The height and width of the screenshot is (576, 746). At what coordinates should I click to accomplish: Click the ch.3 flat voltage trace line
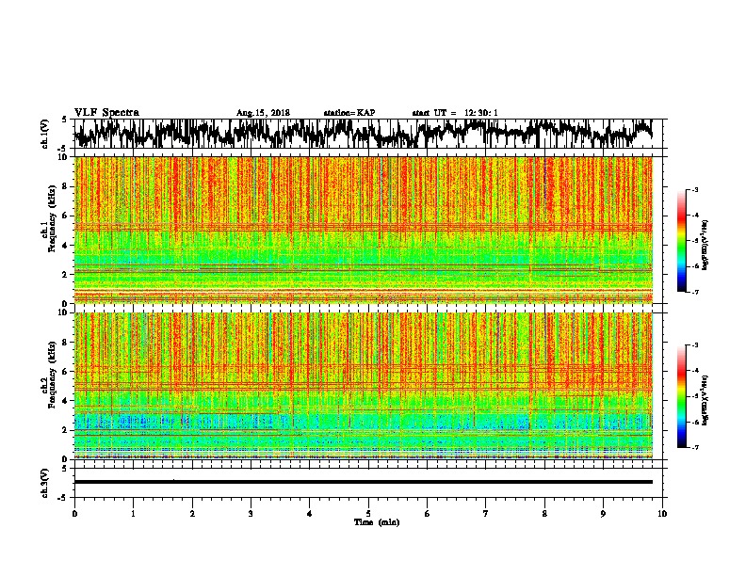tap(363, 482)
